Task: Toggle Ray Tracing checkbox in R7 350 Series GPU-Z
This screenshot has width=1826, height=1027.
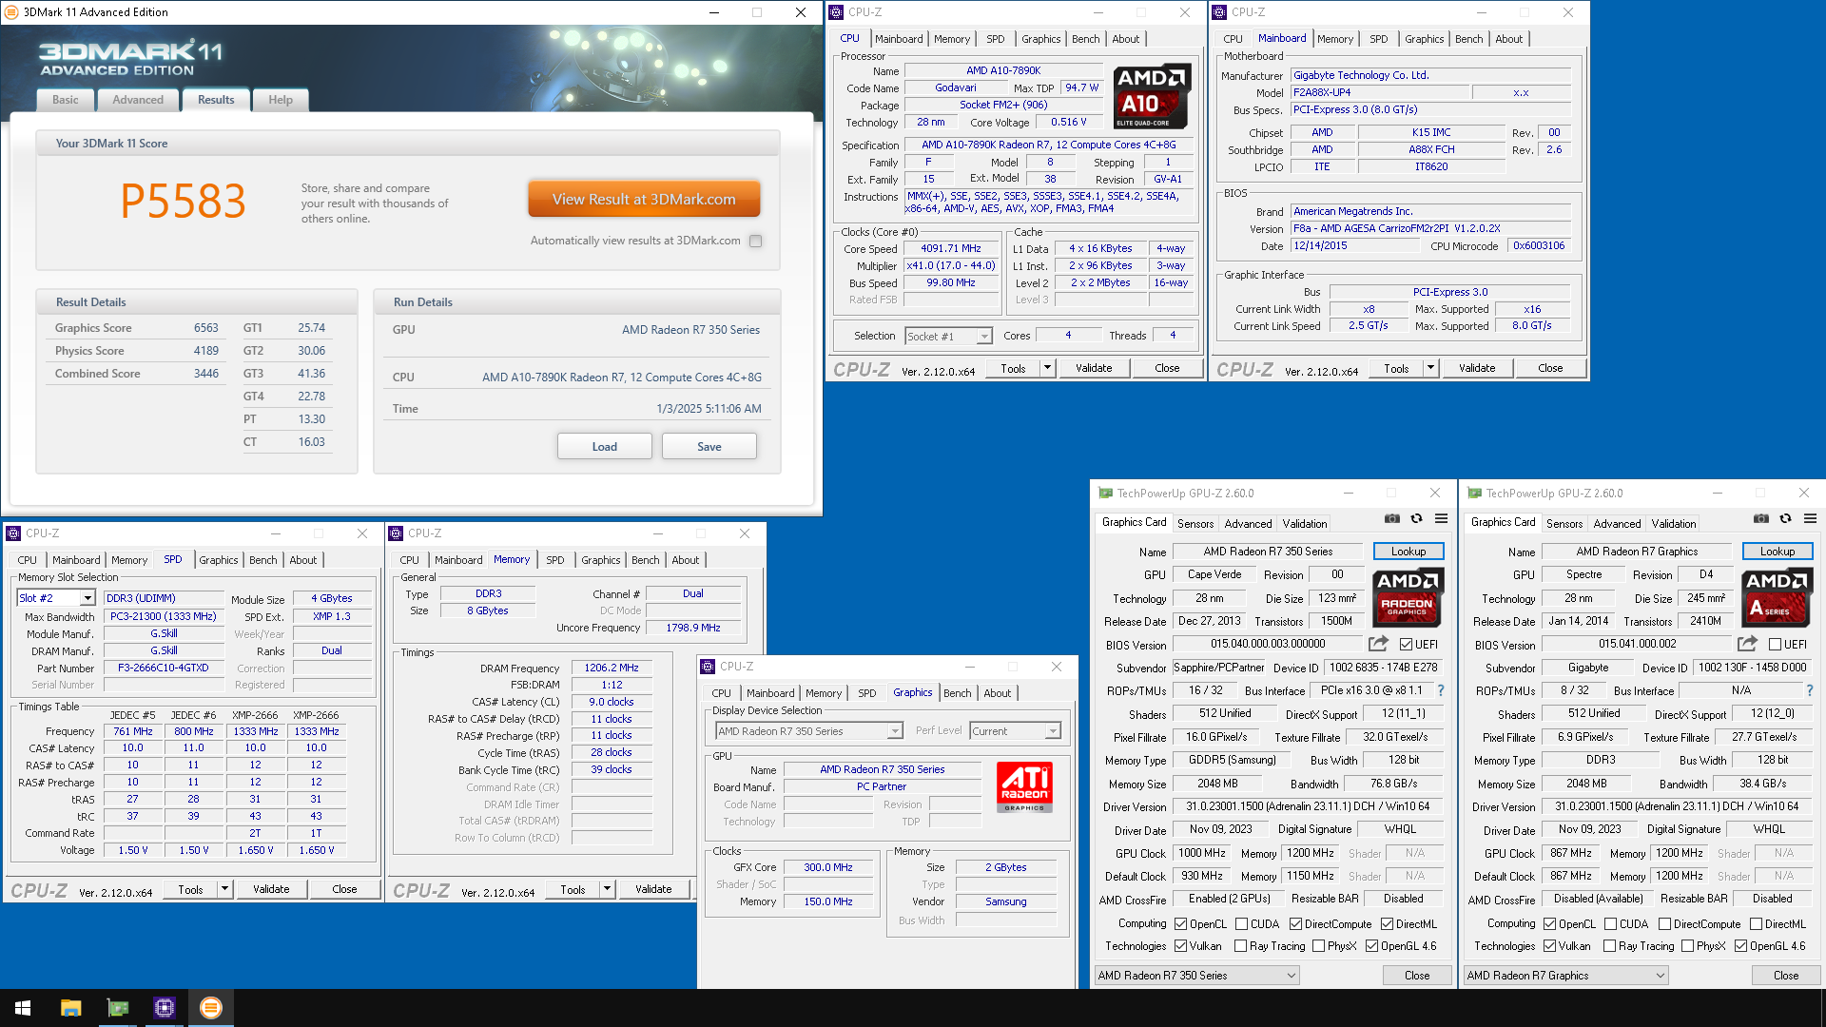Action: pyautogui.click(x=1240, y=945)
